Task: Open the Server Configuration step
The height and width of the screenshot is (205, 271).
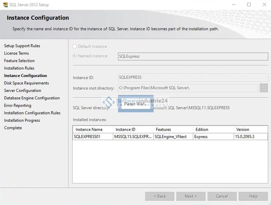Action: point(22,91)
